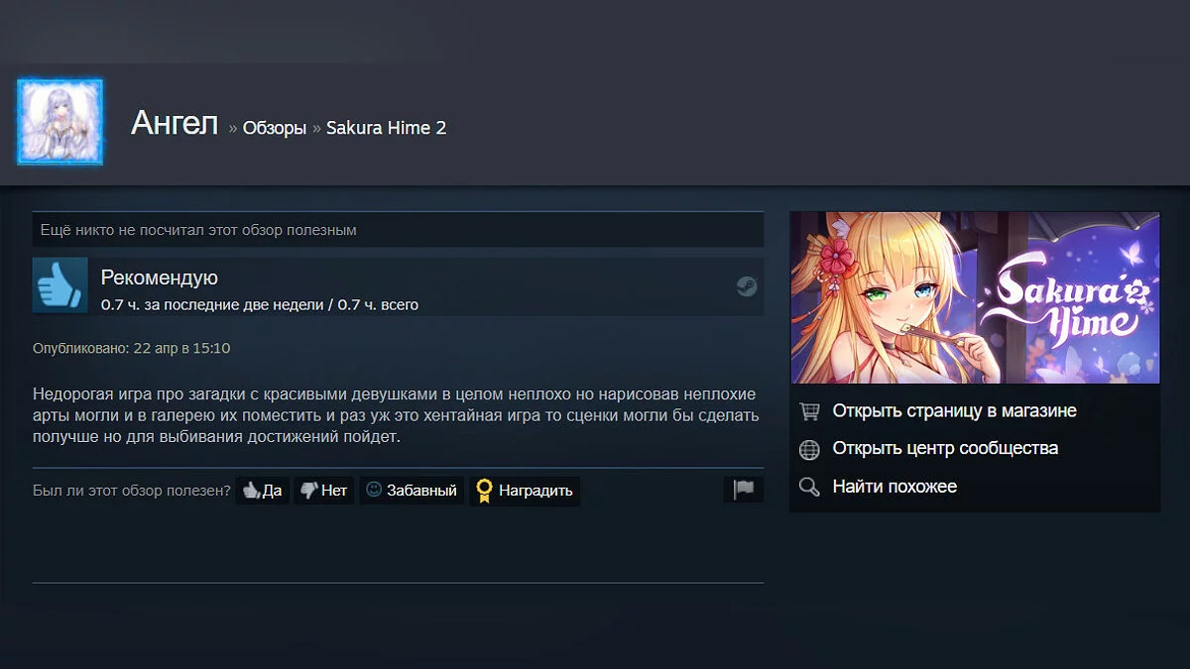The height and width of the screenshot is (669, 1190).
Task: Click the gold ribbon award icon
Action: tap(484, 491)
